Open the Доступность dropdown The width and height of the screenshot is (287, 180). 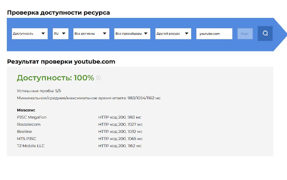pyautogui.click(x=30, y=34)
